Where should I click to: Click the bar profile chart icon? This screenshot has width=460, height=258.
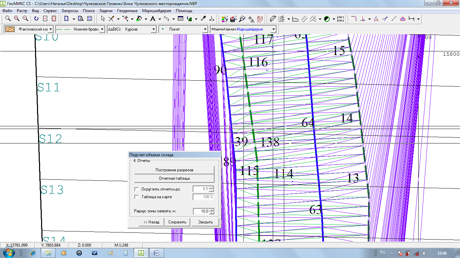pos(295,19)
